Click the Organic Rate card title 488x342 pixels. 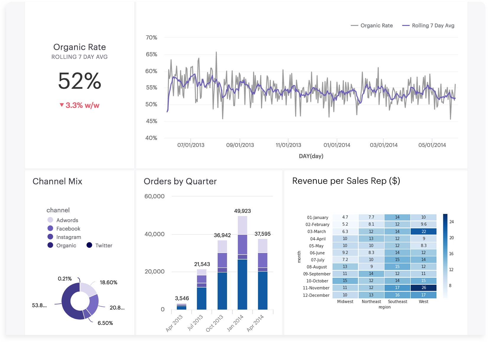point(79,47)
